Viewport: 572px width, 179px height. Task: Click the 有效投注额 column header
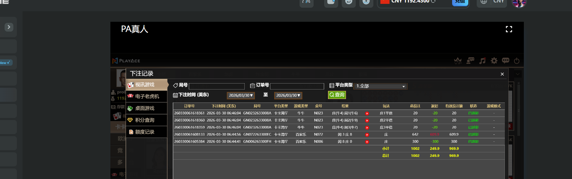[454, 106]
